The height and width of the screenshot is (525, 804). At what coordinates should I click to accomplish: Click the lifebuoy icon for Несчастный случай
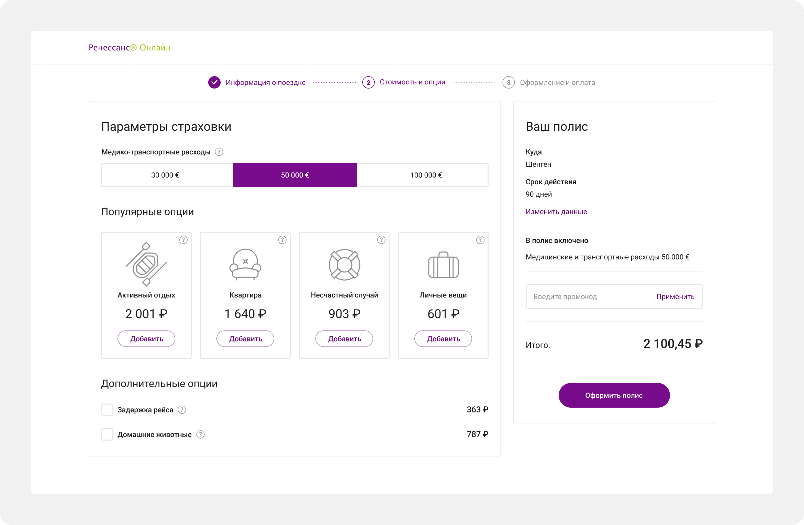[344, 265]
